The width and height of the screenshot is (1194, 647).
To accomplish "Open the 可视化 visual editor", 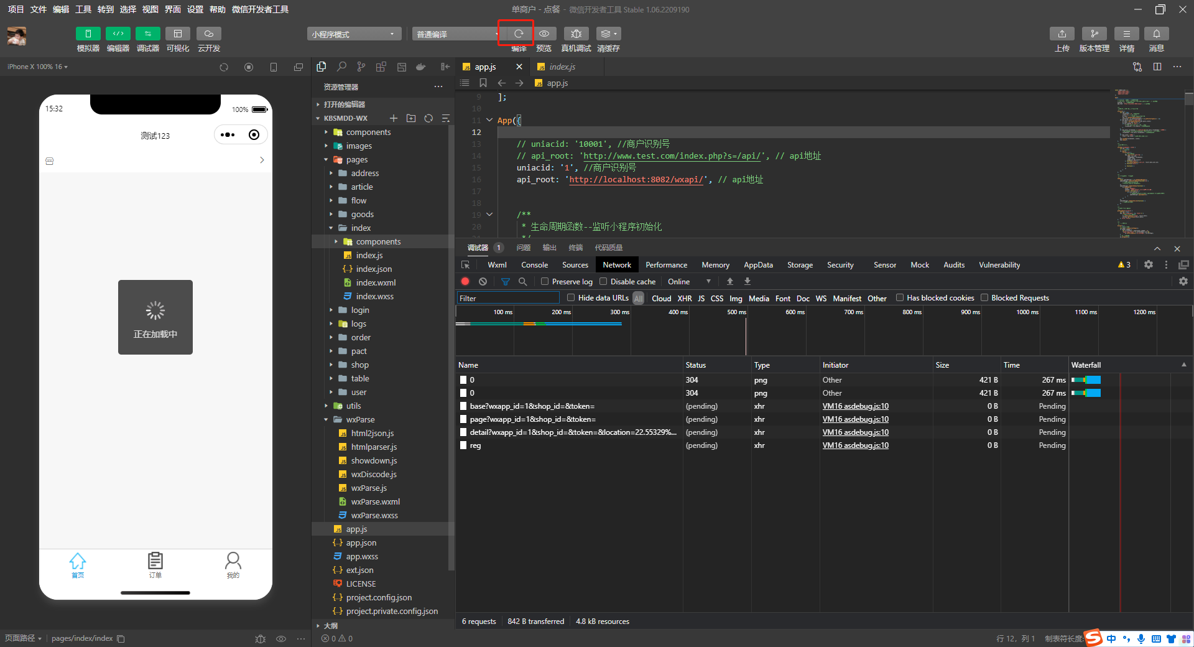I will coord(177,34).
